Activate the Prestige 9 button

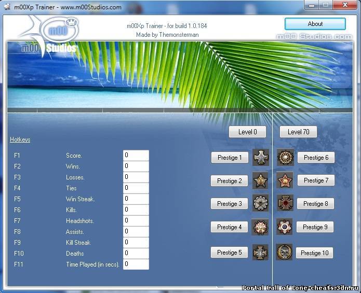pos(315,227)
